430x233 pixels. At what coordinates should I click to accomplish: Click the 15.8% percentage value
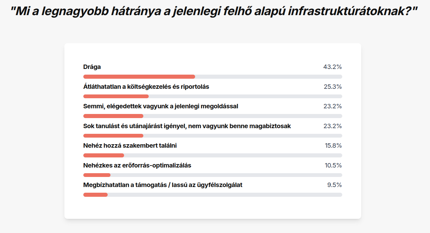pyautogui.click(x=333, y=145)
